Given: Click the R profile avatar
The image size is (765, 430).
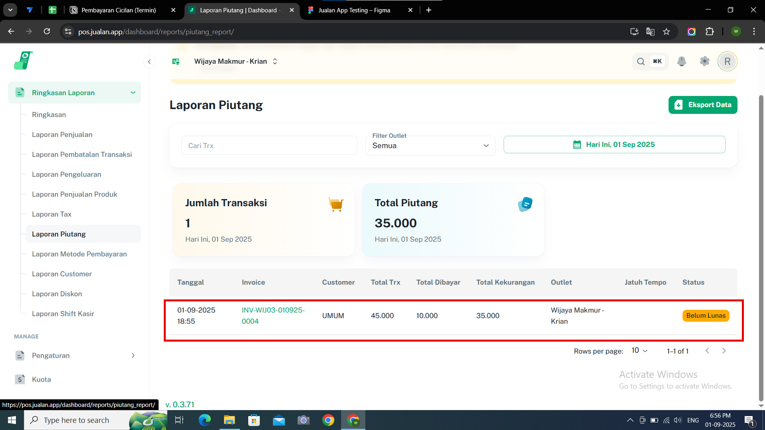Looking at the screenshot, I should tap(727, 61).
